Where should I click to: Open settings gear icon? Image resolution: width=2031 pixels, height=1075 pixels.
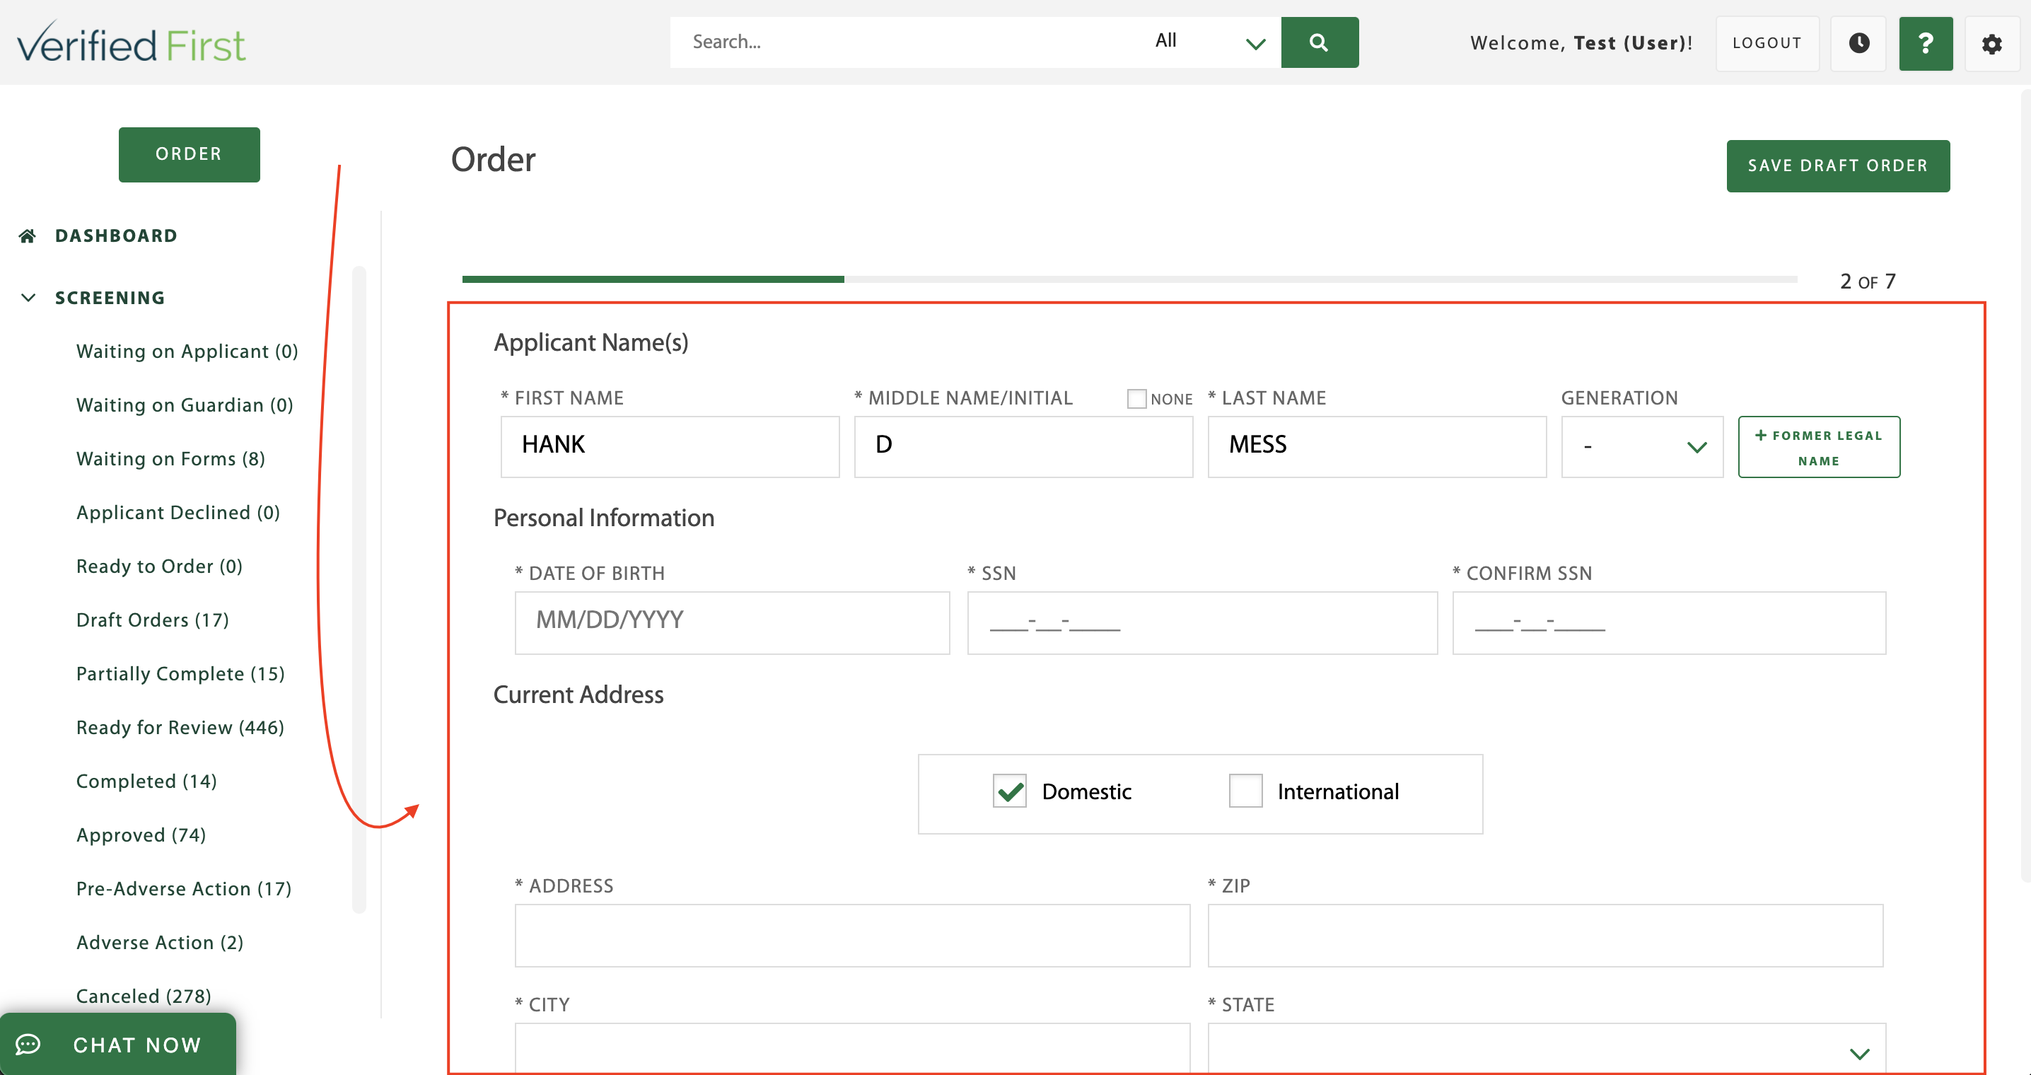(x=1991, y=43)
